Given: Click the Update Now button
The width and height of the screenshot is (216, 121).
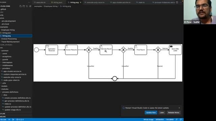Looking at the screenshot, I should pyautogui.click(x=151, y=113).
